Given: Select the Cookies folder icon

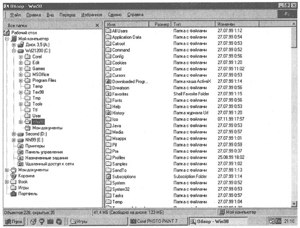Looking at the screenshot, I should (108, 63).
